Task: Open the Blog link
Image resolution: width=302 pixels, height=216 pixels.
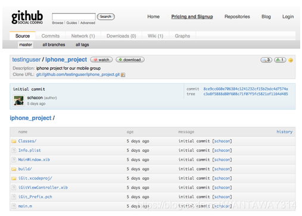Action: click(266, 17)
